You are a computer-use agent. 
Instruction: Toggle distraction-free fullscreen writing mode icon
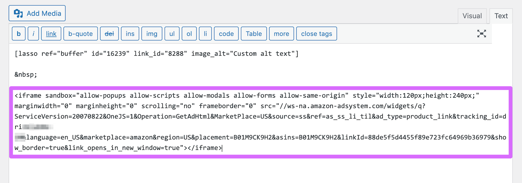coord(482,34)
